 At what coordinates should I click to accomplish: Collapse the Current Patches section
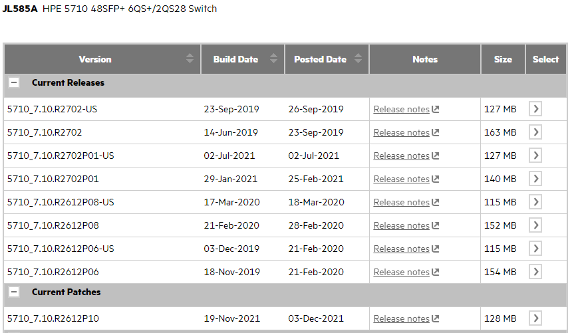click(x=14, y=292)
